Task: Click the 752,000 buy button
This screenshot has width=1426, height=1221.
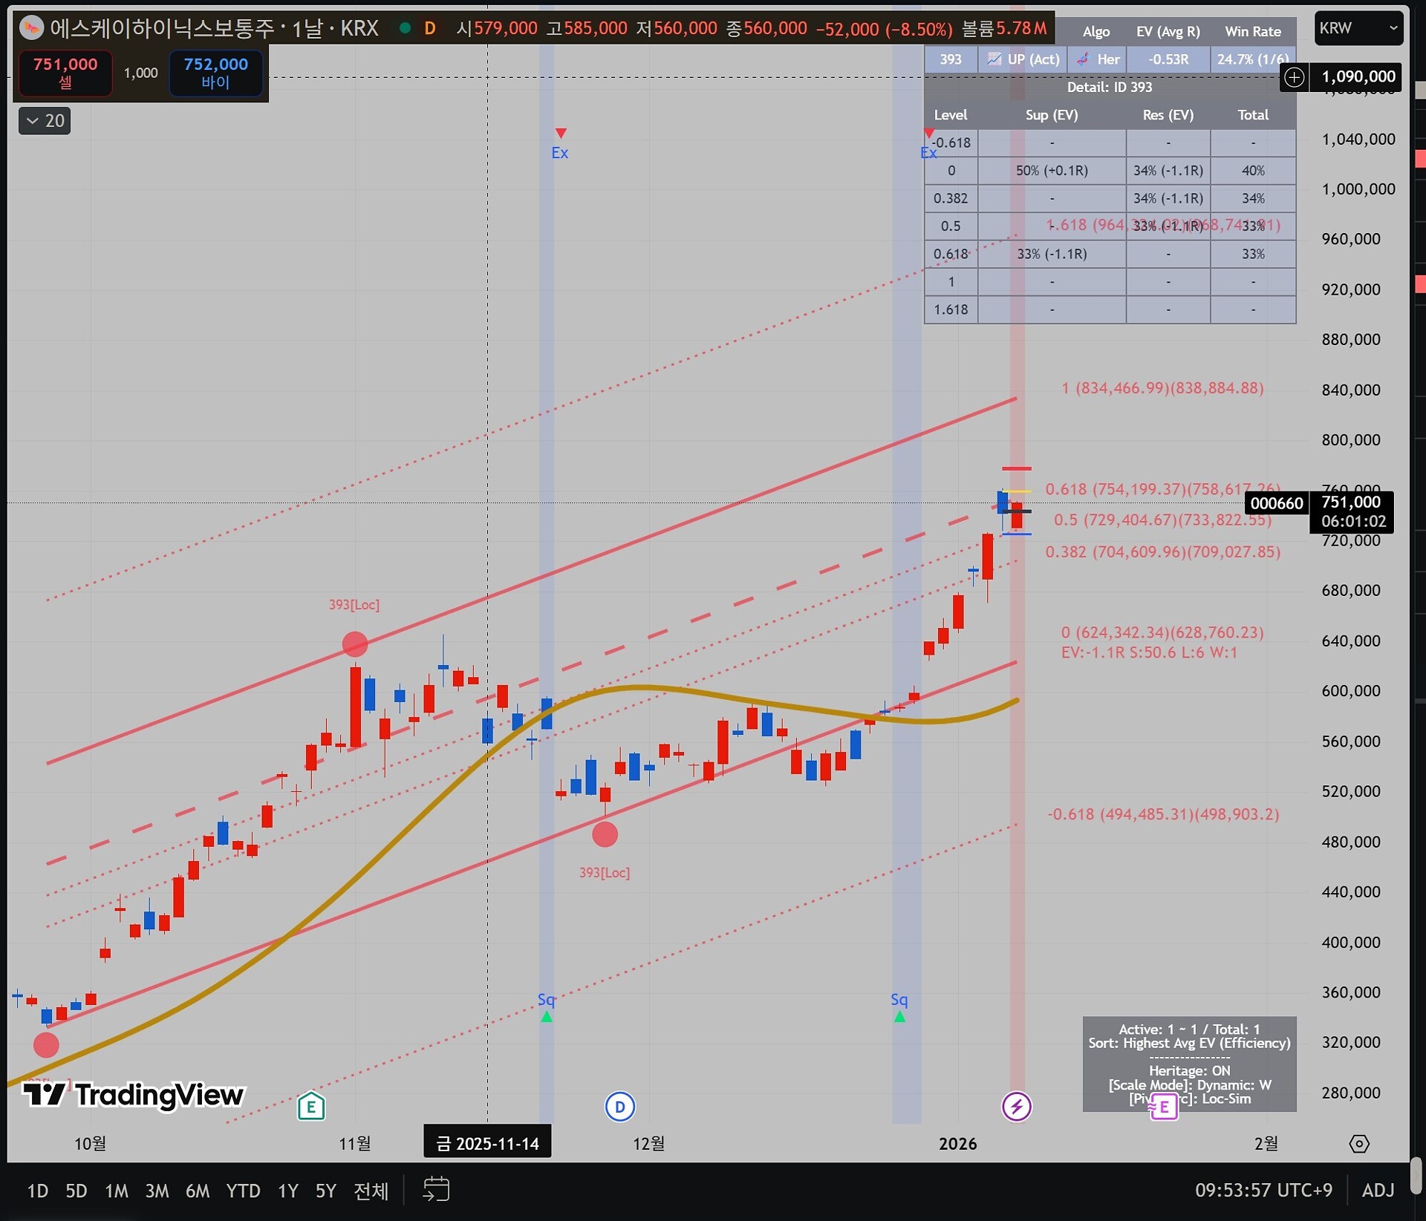Action: click(x=215, y=73)
